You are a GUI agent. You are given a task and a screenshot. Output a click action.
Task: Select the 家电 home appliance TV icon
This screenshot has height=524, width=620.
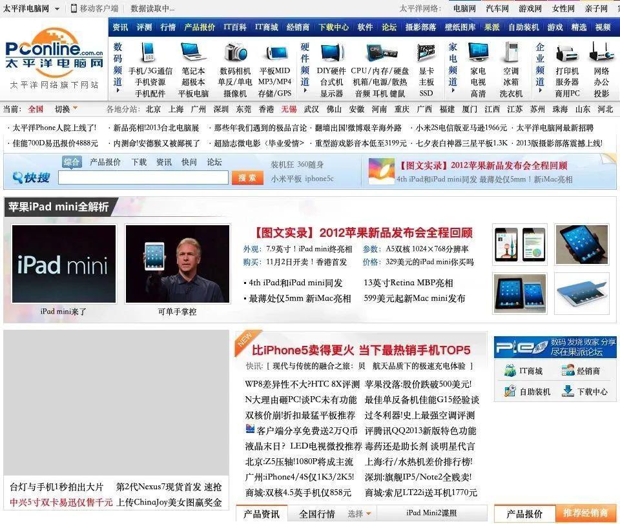click(476, 52)
